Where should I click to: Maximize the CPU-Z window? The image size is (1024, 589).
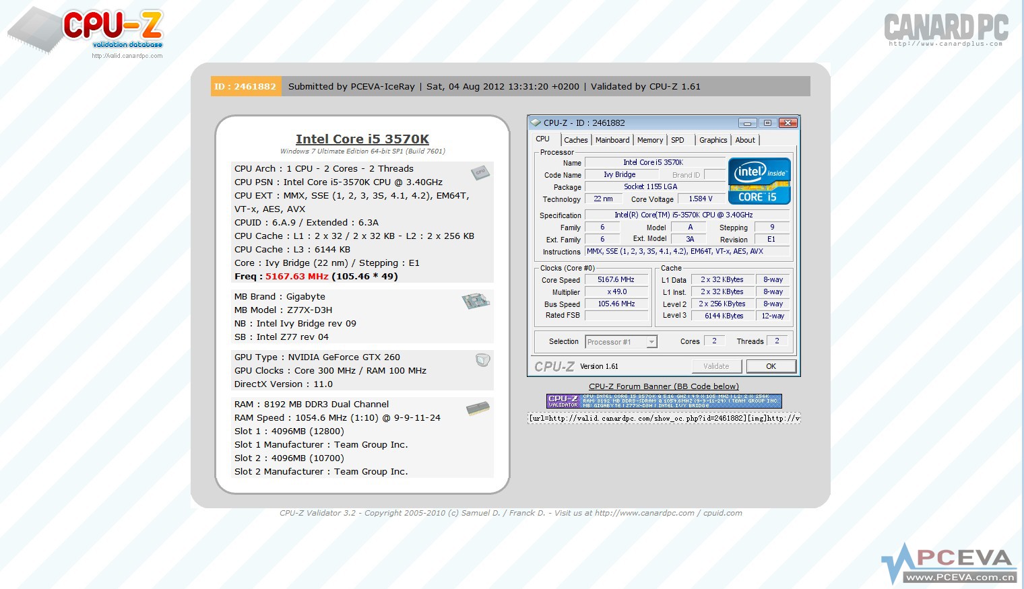tap(767, 123)
